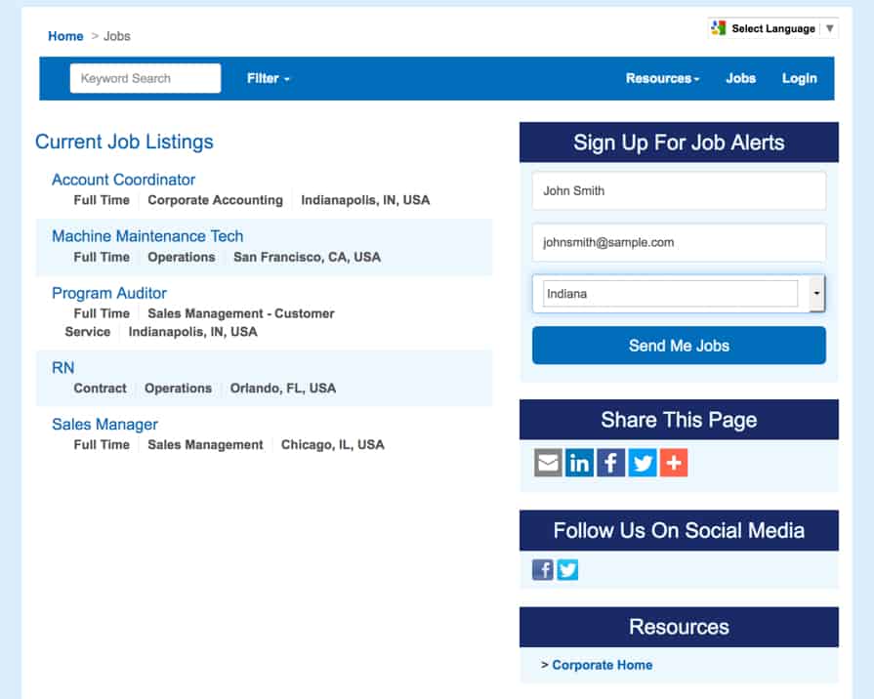This screenshot has width=874, height=699.
Task: Open the state dropdown arrow
Action: tap(816, 293)
